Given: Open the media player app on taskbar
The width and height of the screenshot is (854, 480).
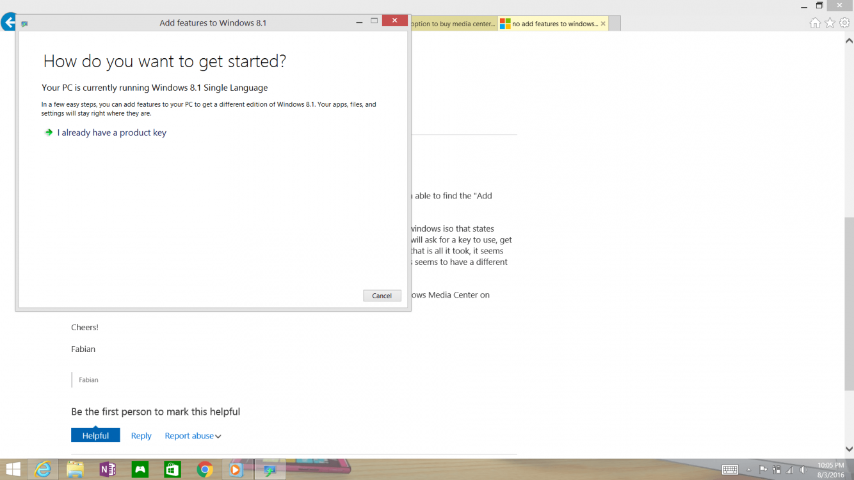Looking at the screenshot, I should pos(237,469).
